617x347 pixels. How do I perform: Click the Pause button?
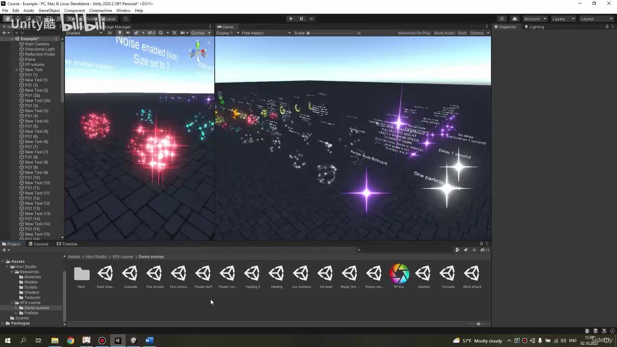[x=301, y=19]
